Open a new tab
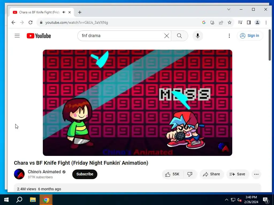 80,12
